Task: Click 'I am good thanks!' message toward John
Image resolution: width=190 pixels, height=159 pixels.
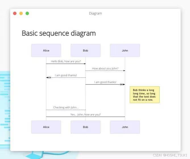Action: [x=105, y=82]
